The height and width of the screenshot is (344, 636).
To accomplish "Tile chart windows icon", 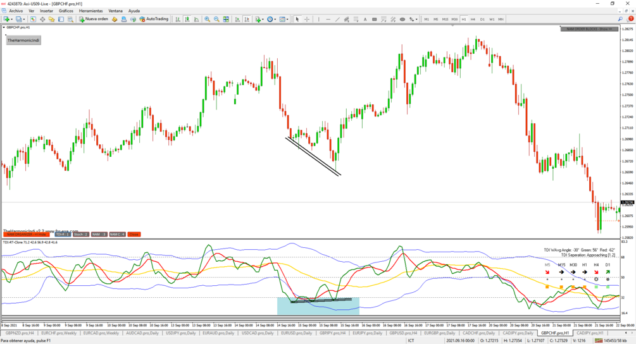I will click(x=226, y=19).
